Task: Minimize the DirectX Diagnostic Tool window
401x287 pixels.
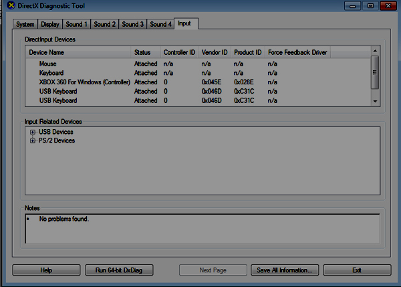Action: pyautogui.click(x=353, y=6)
